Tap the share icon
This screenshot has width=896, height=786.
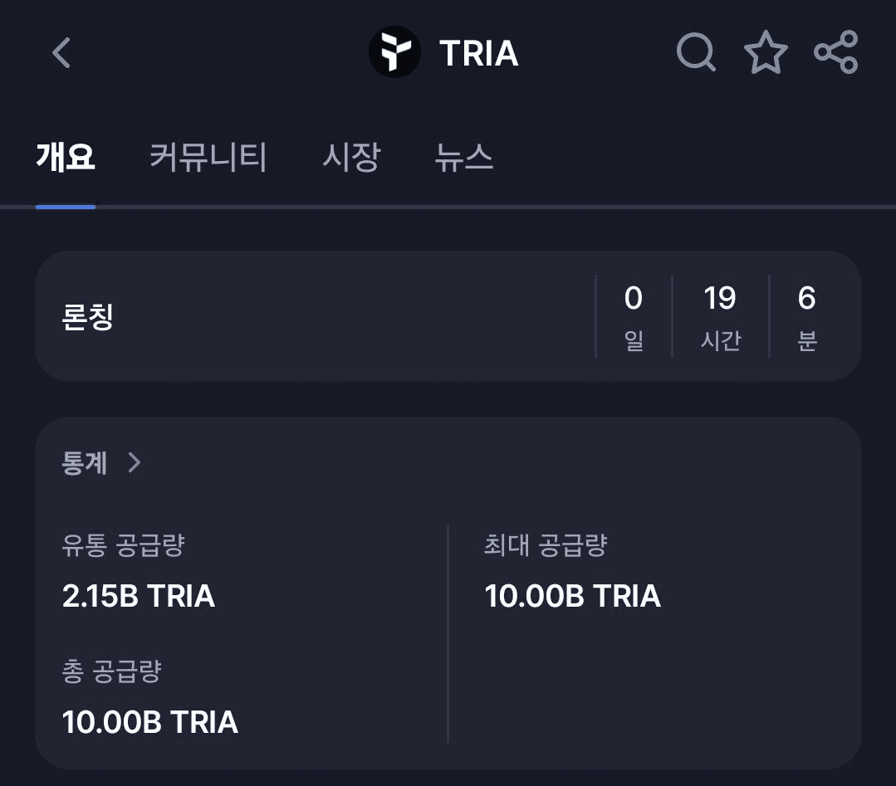pyautogui.click(x=835, y=52)
